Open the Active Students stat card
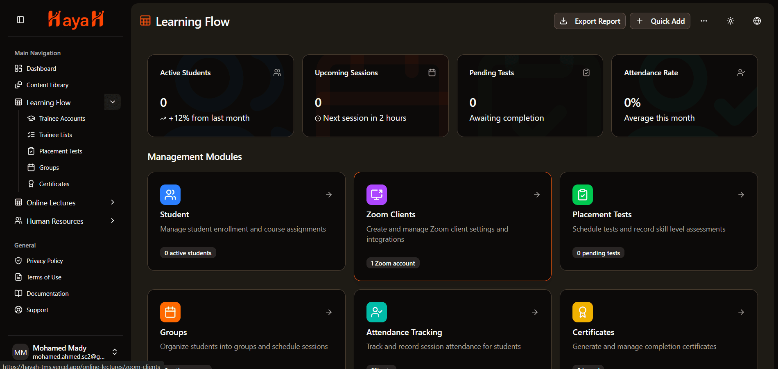The height and width of the screenshot is (369, 778). [221, 96]
